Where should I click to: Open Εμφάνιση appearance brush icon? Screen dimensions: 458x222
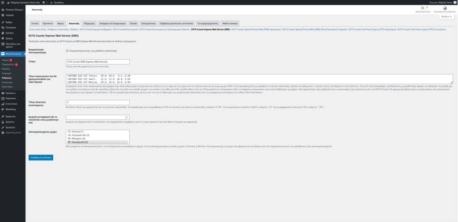[3, 116]
